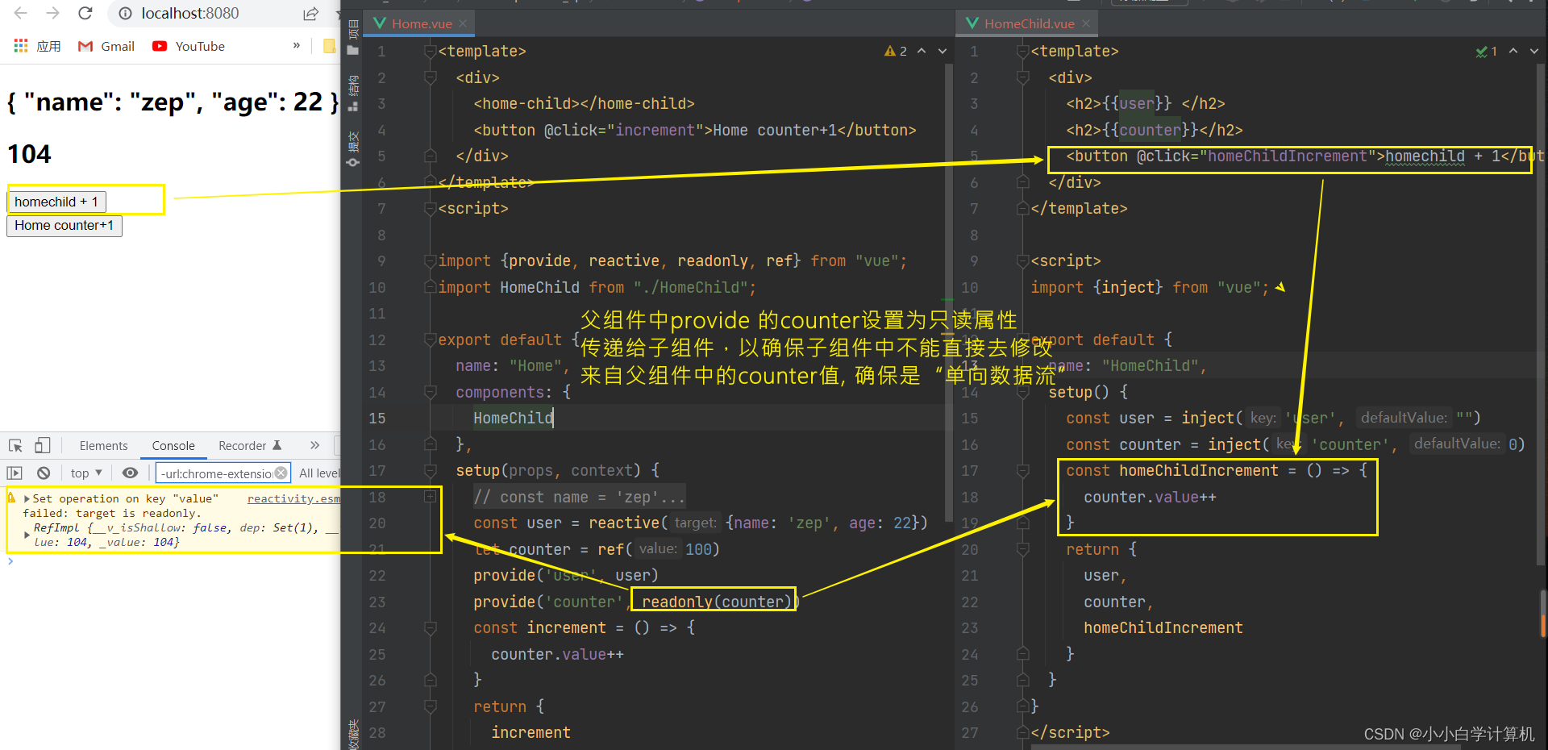
Task: Open the Structure tool window (结构)
Action: click(352, 94)
